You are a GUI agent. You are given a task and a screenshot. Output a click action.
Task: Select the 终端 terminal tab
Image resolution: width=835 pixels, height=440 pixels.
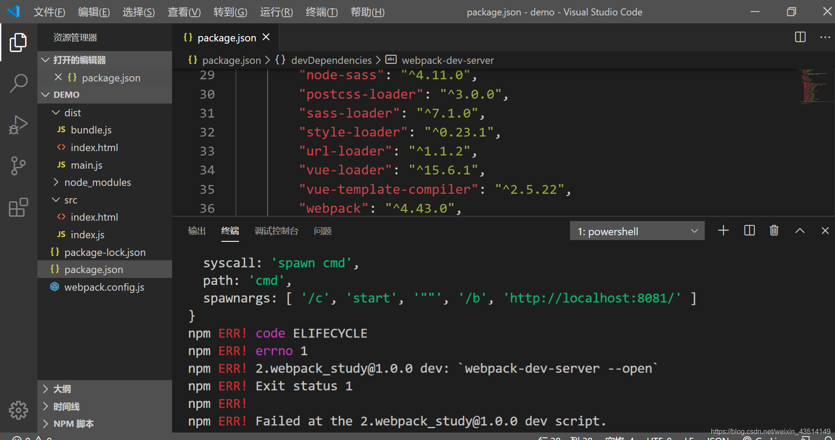(230, 231)
